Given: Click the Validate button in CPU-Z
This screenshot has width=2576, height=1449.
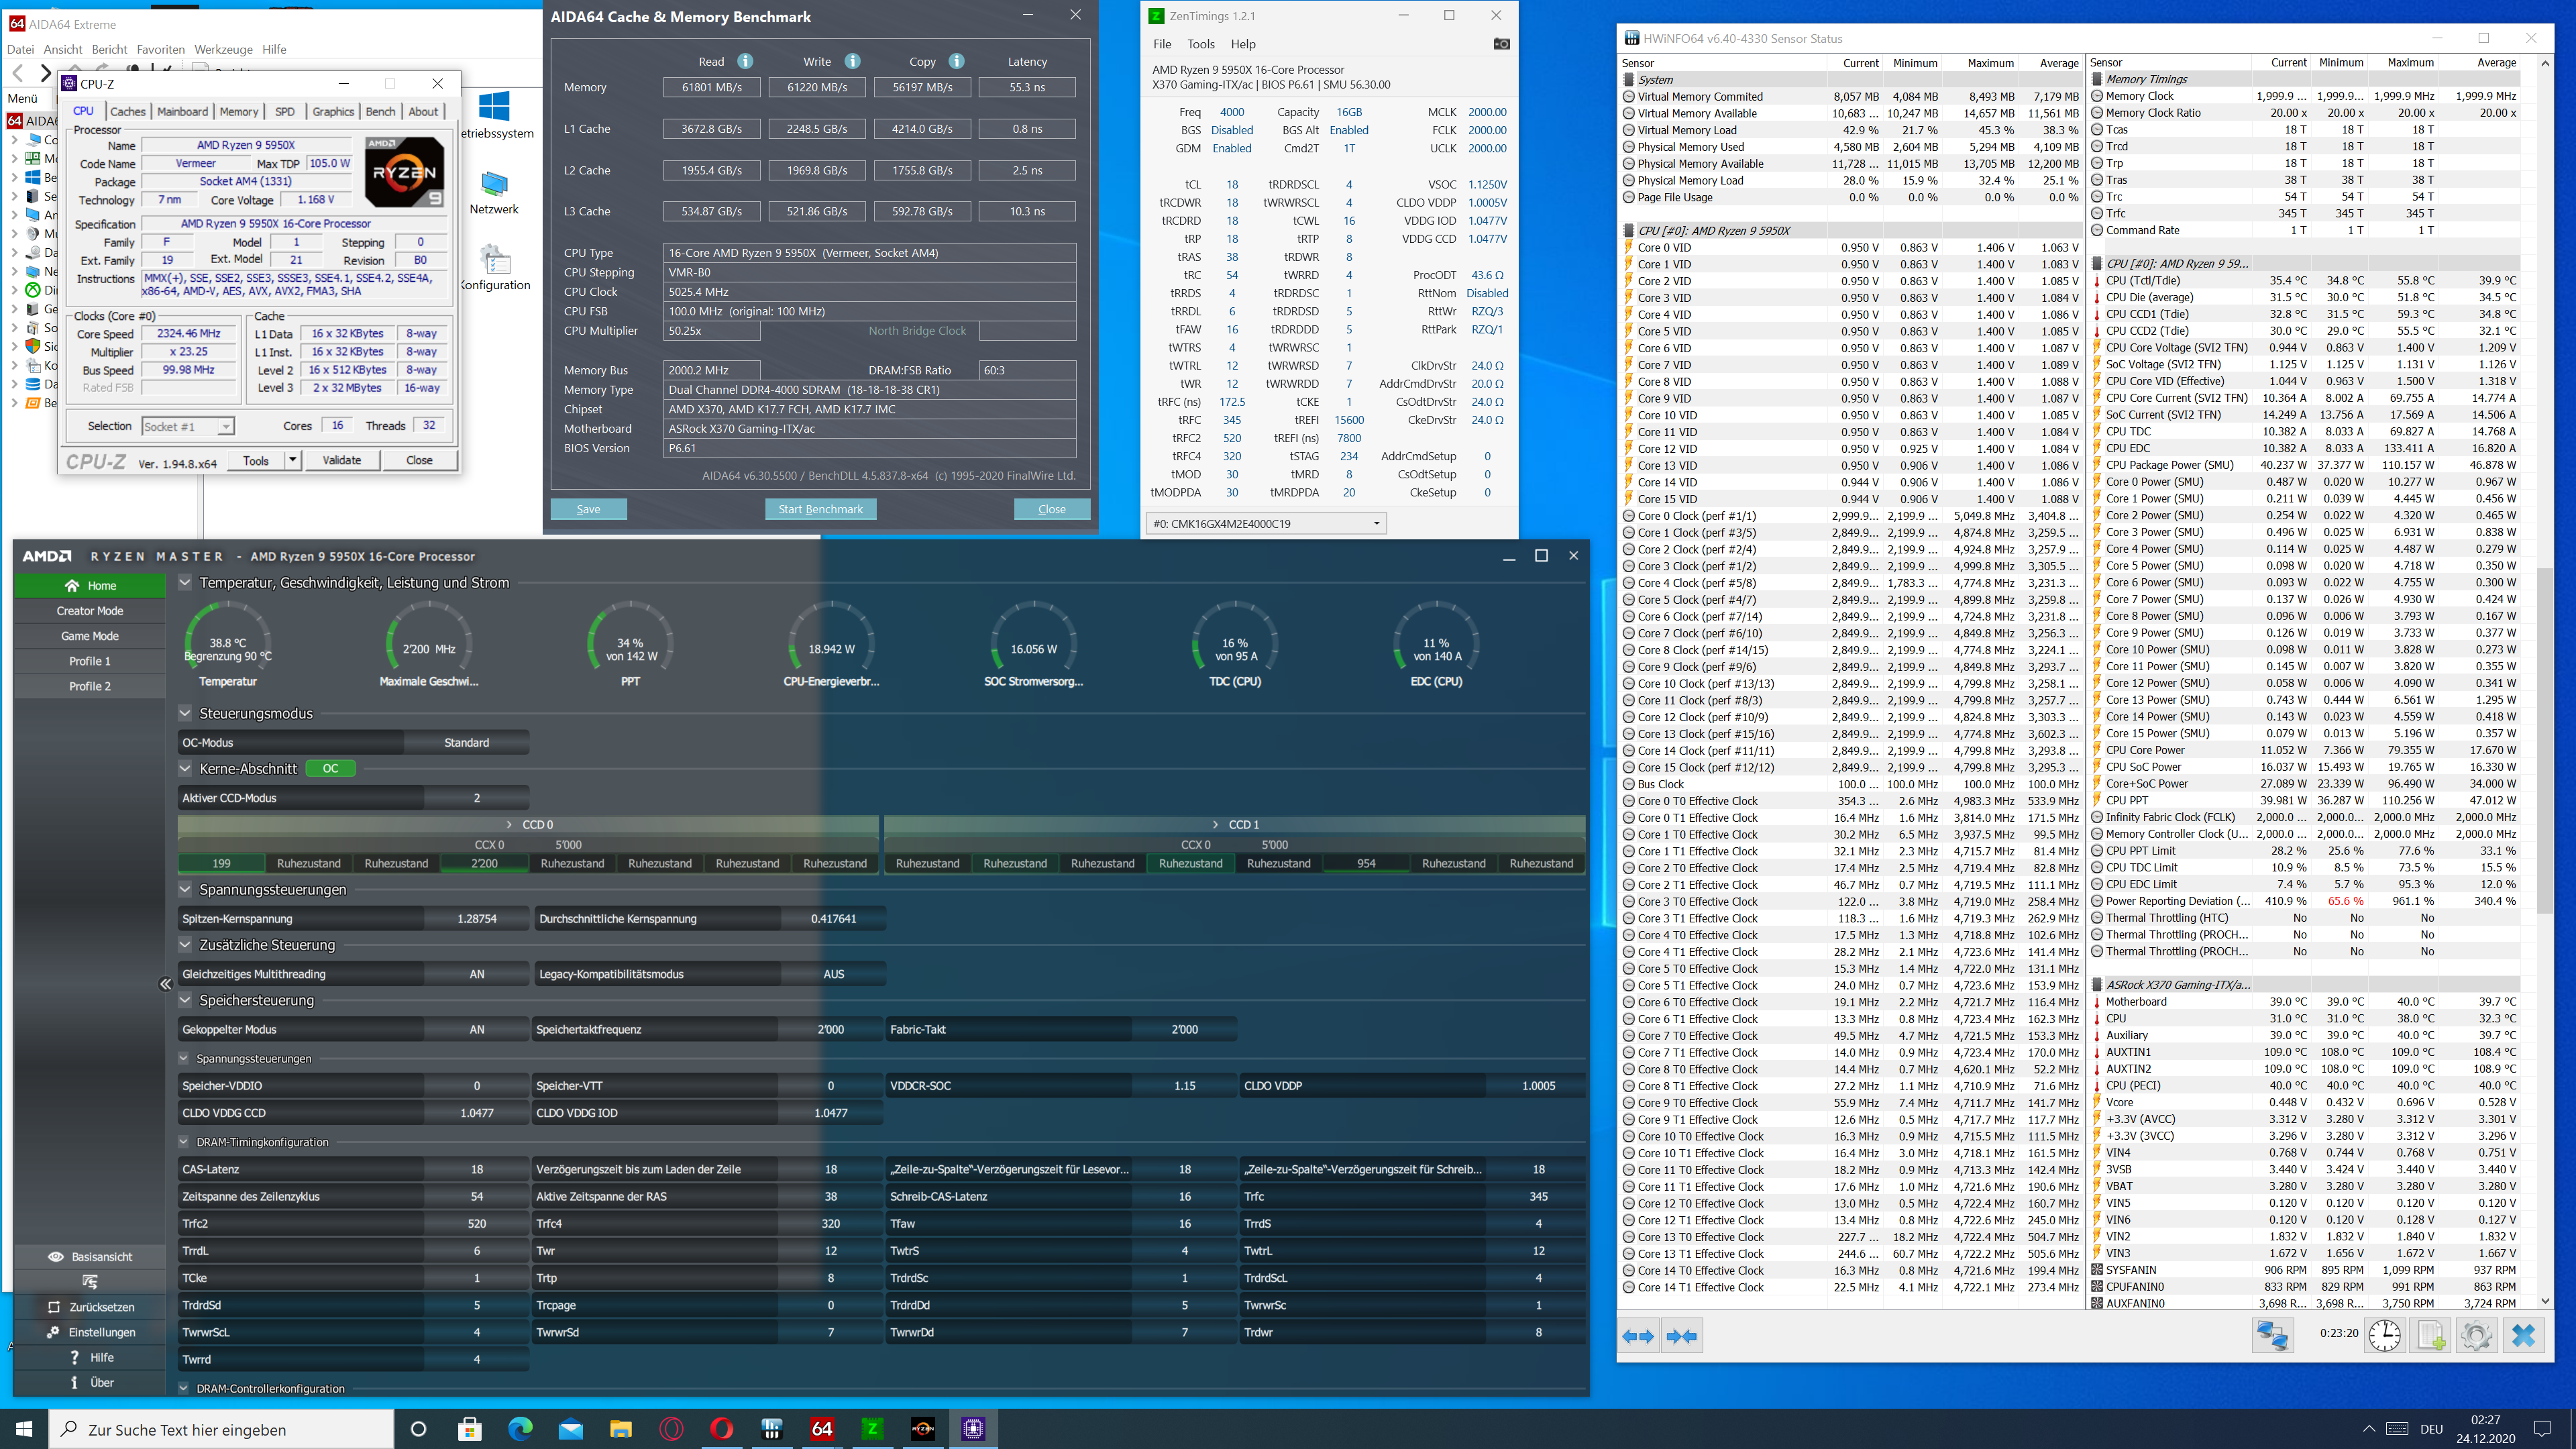Looking at the screenshot, I should pyautogui.click(x=341, y=460).
